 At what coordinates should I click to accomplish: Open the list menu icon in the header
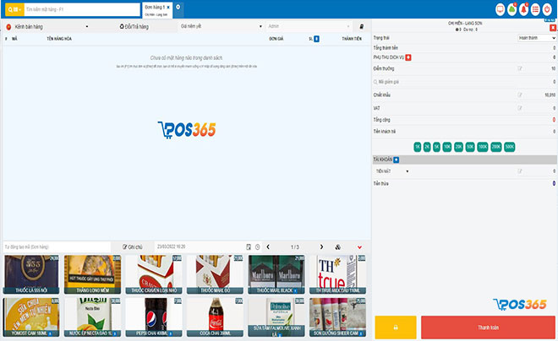[x=535, y=9]
